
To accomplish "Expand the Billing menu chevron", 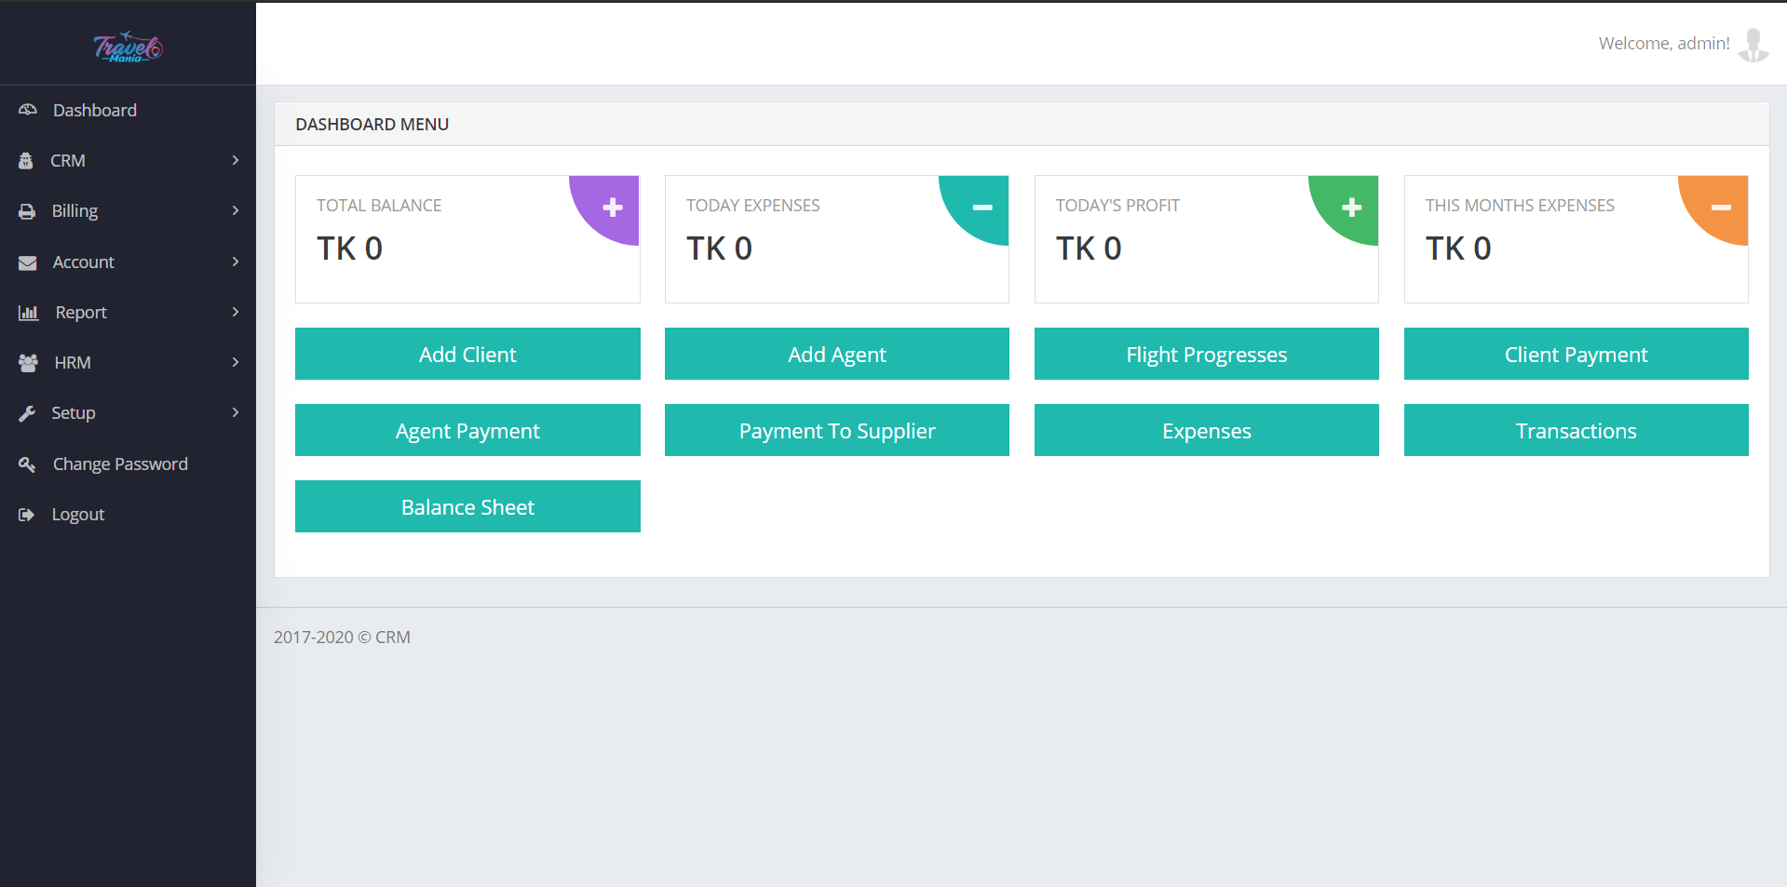I will 236,210.
